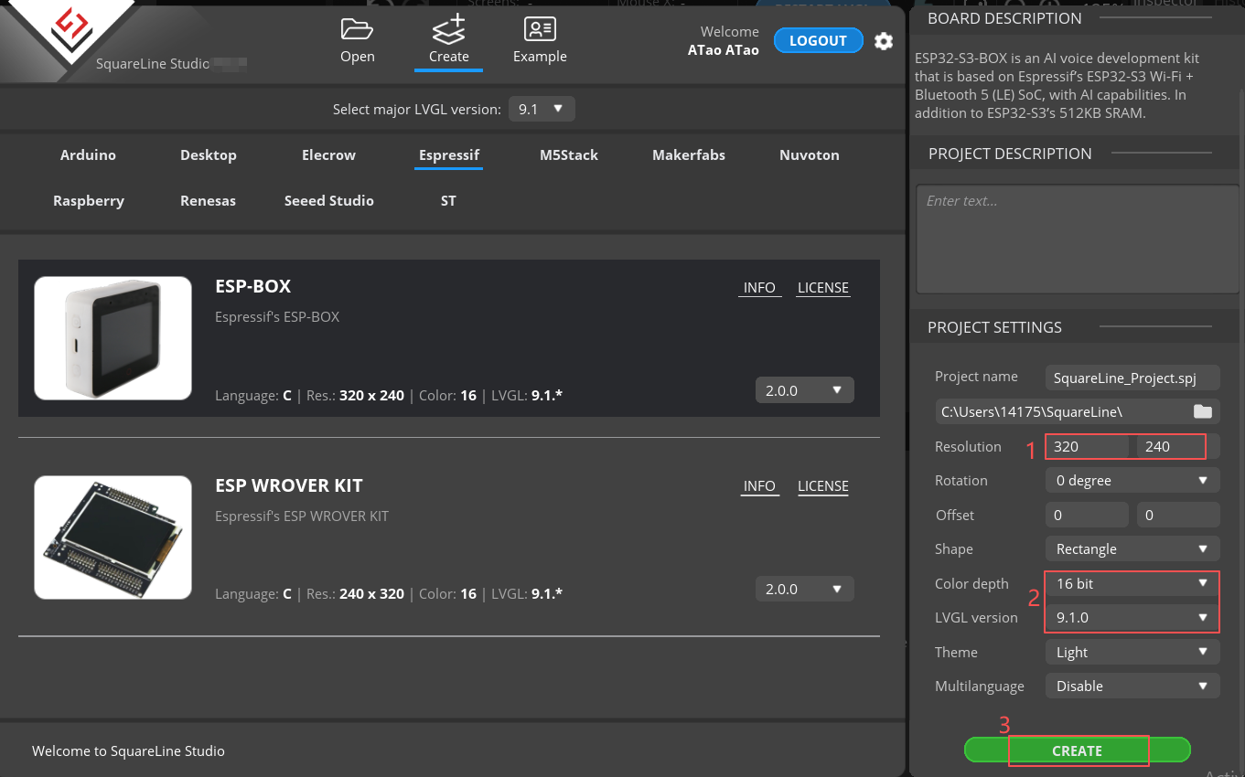This screenshot has width=1245, height=777.
Task: Switch to the M5Stack board category
Action: click(x=569, y=155)
